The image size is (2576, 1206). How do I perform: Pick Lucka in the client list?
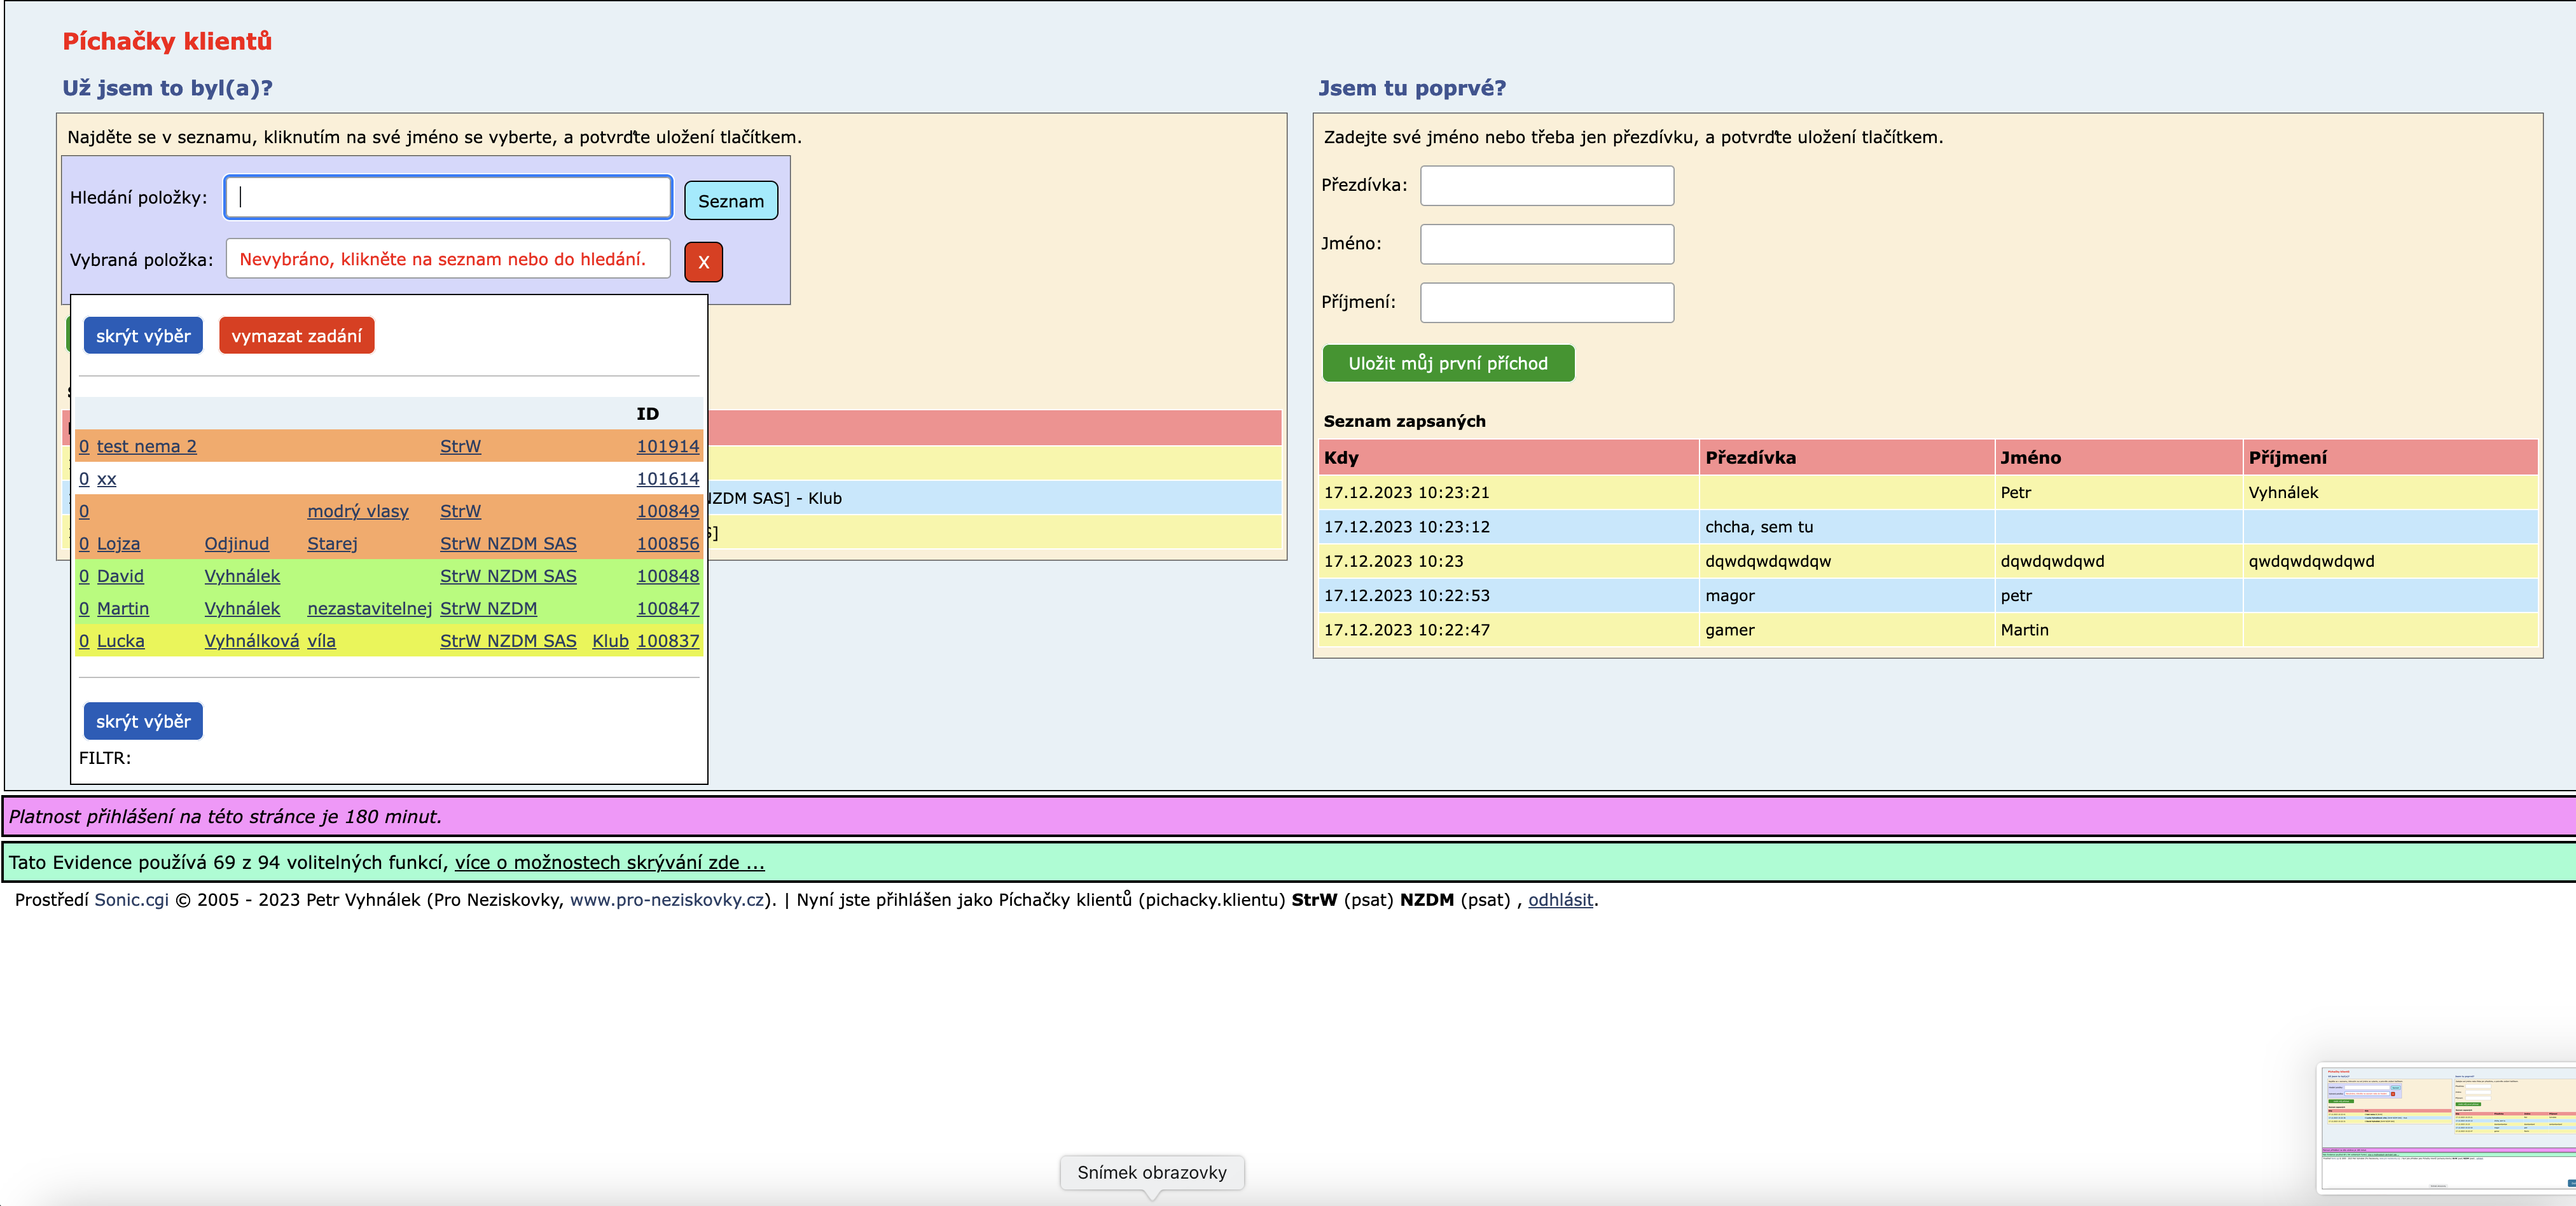click(x=120, y=642)
